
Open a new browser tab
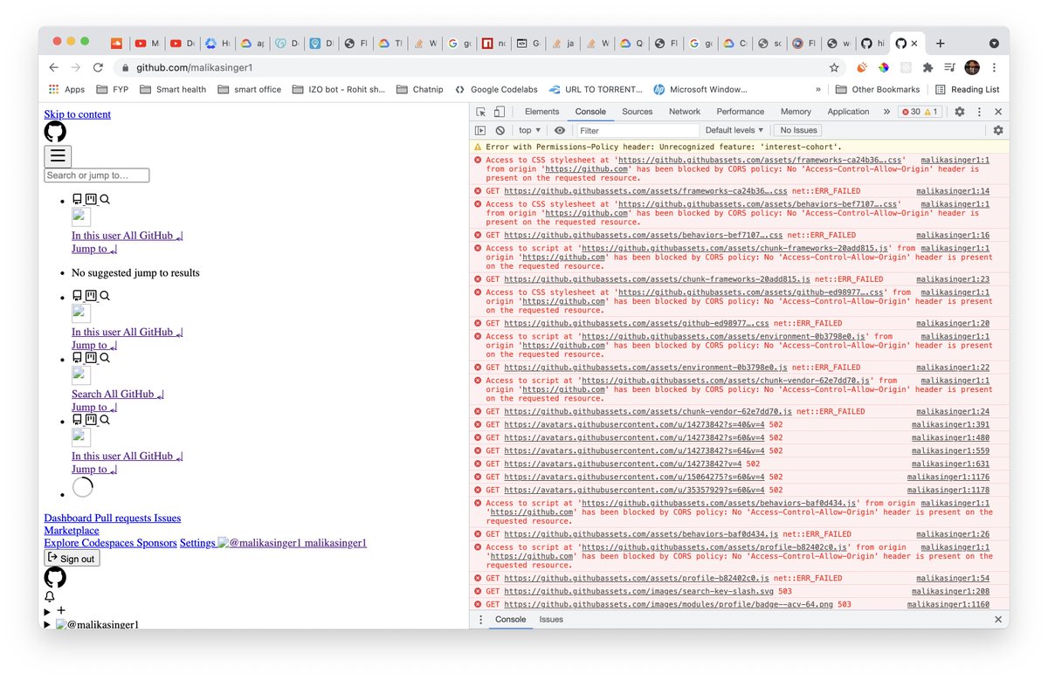[x=940, y=43]
